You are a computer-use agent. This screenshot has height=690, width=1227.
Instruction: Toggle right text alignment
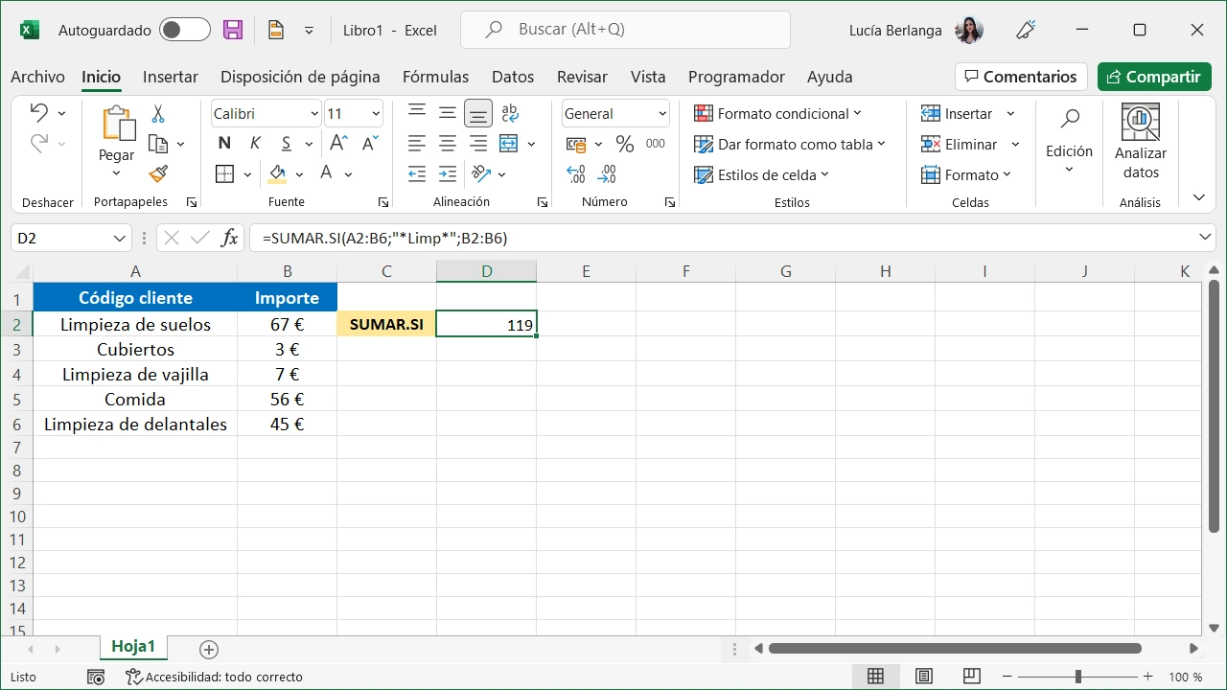(477, 143)
